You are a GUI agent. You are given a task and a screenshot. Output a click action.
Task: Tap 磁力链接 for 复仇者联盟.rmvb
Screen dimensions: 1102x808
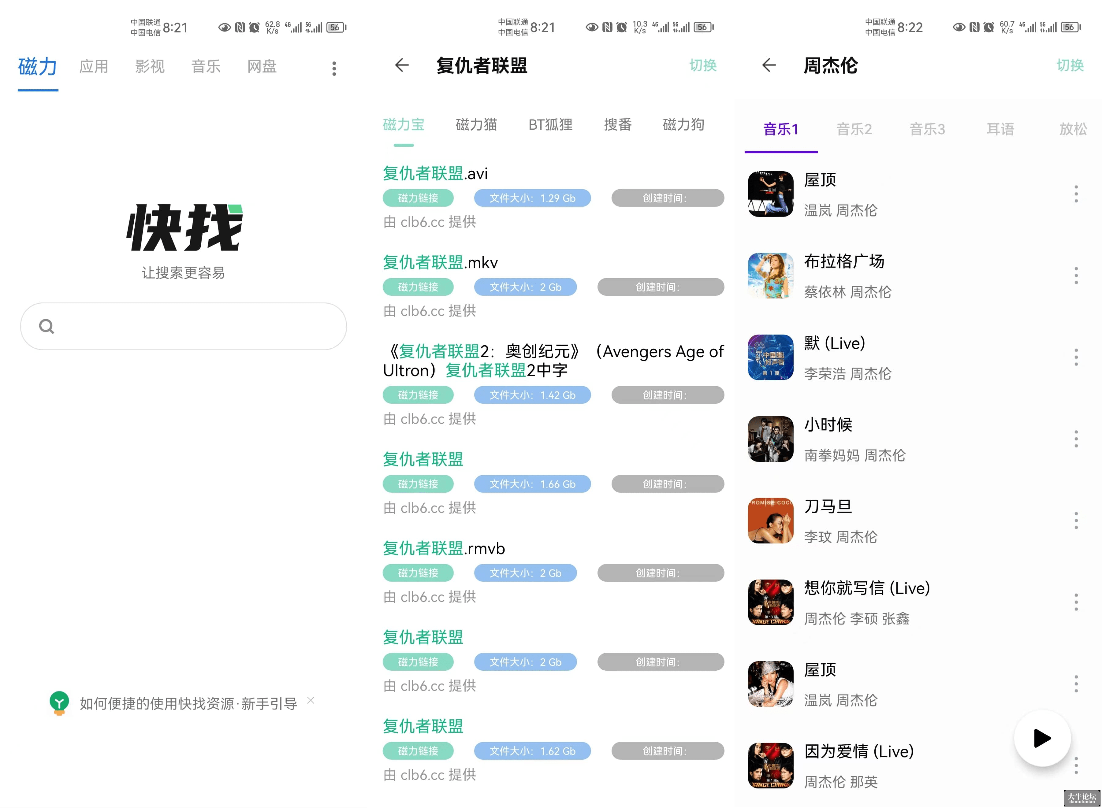[x=418, y=573]
